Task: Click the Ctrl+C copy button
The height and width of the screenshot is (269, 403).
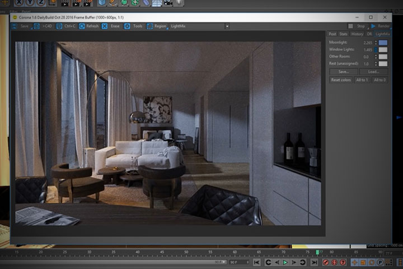Action: pos(66,26)
